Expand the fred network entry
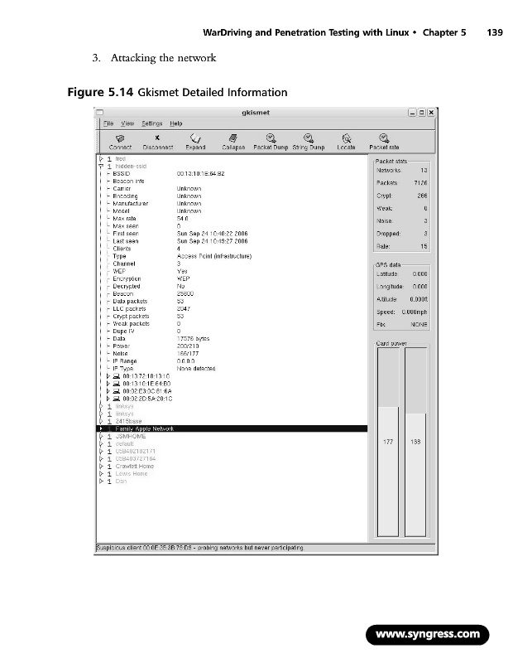 (x=101, y=157)
